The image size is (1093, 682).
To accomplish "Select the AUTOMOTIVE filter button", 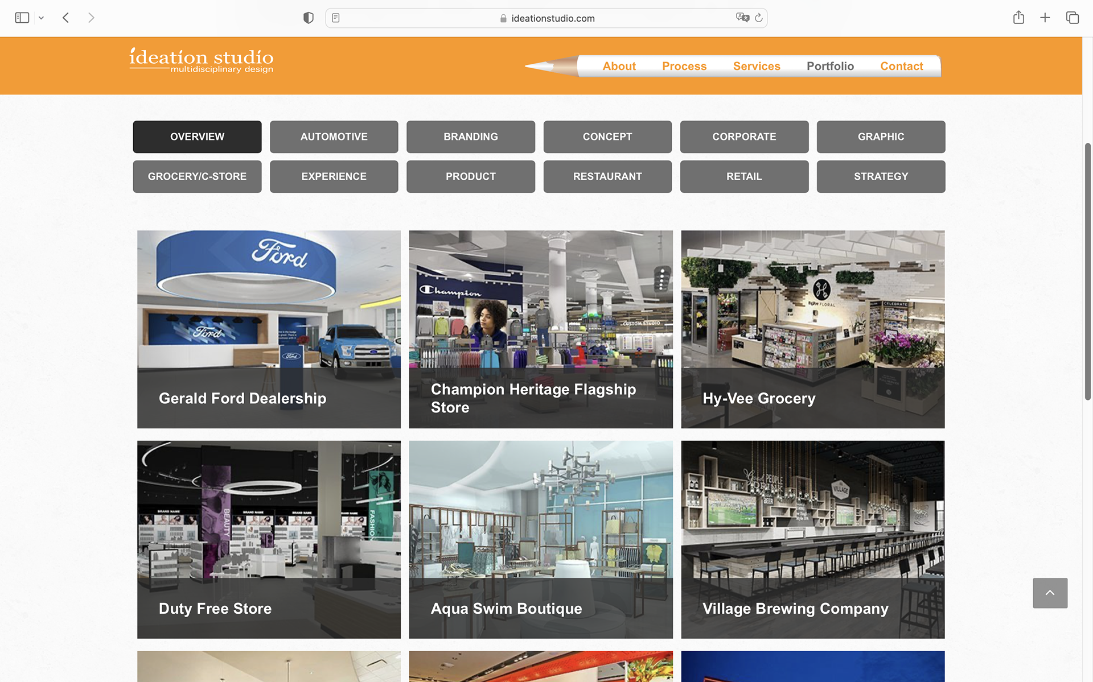I will (334, 137).
